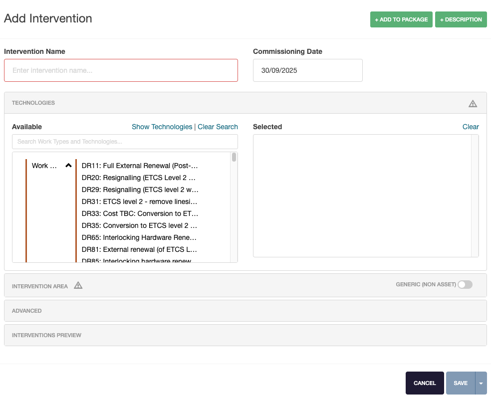Enable the Generic (Non Asset) toggle
This screenshot has width=491, height=401.
click(465, 284)
